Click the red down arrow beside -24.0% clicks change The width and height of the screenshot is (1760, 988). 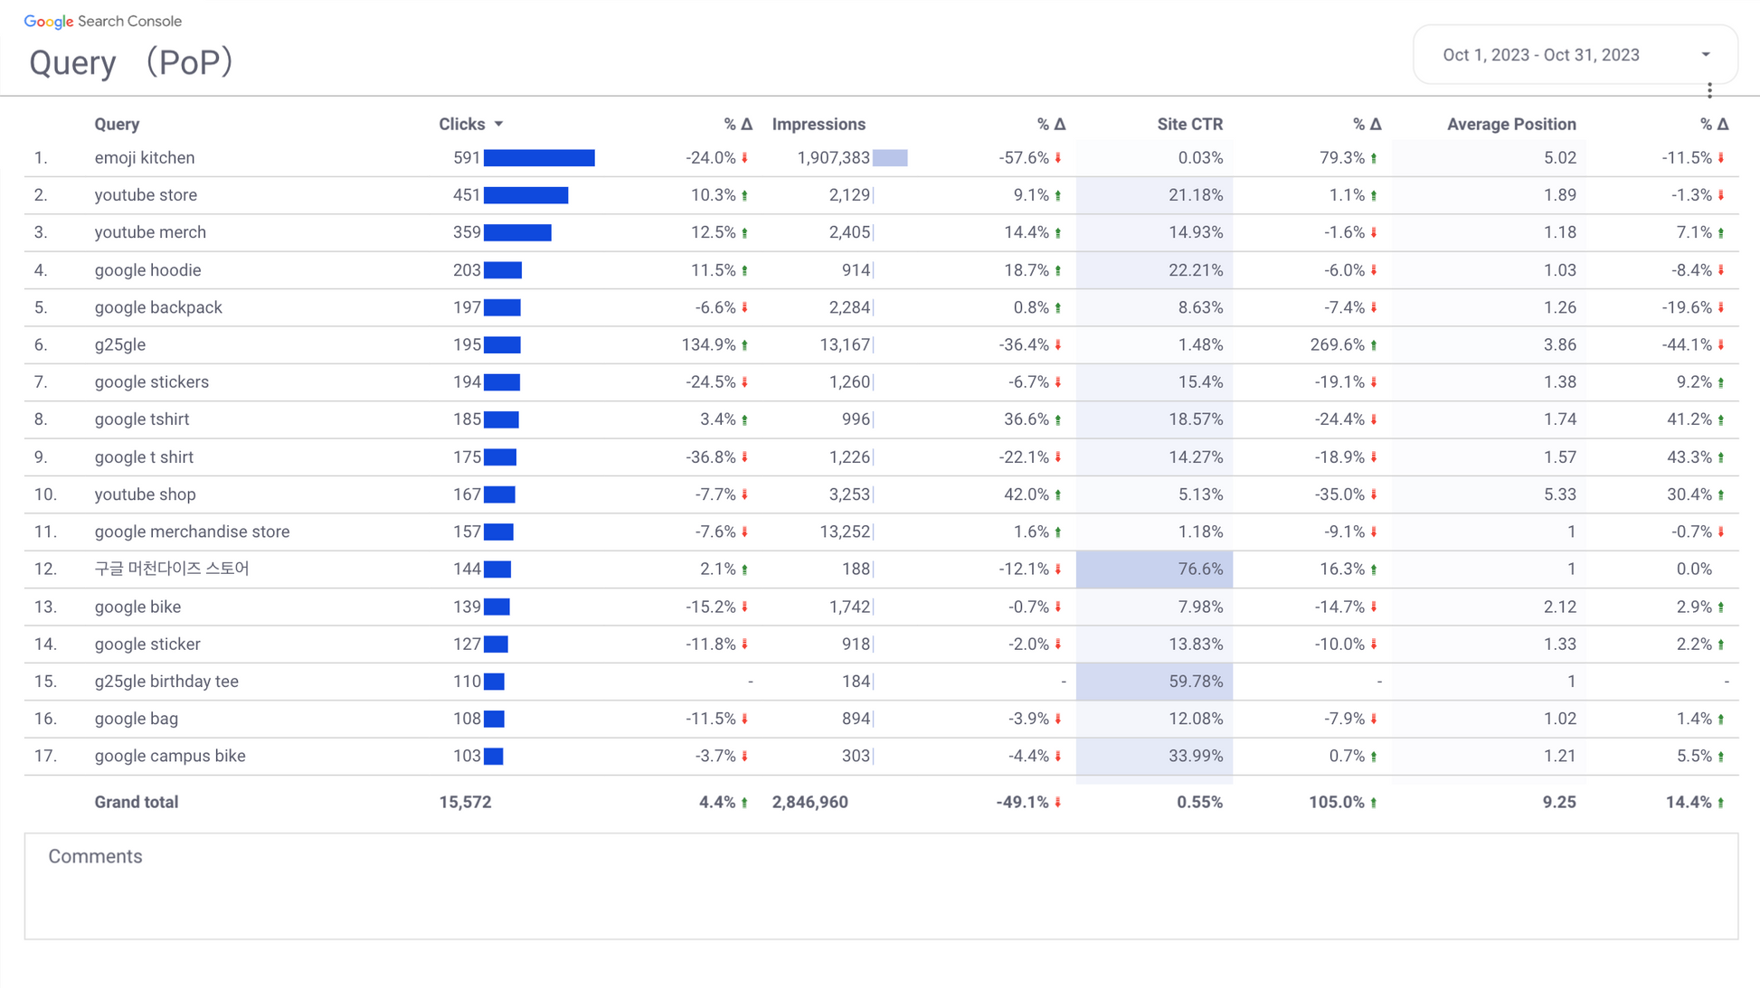coord(745,158)
